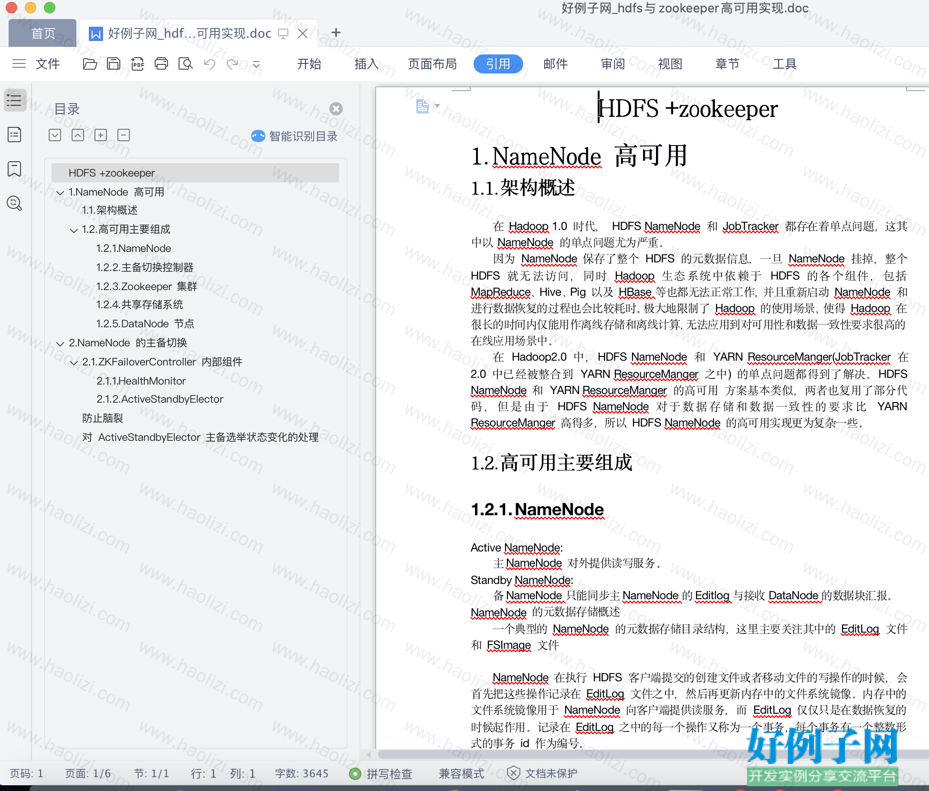Select the 引用 ribbon tab
The image size is (929, 791).
point(498,64)
